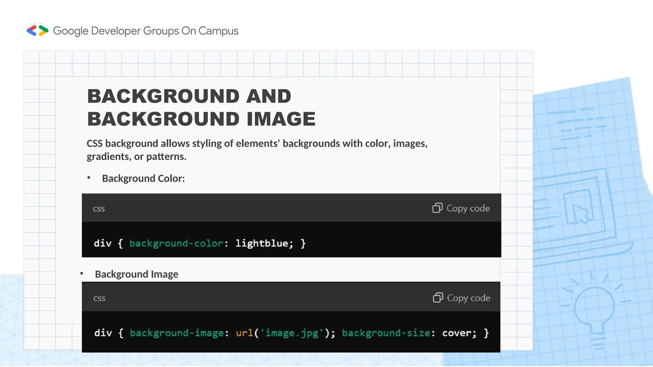Click the 'Background Color:' bullet heading

(x=143, y=178)
